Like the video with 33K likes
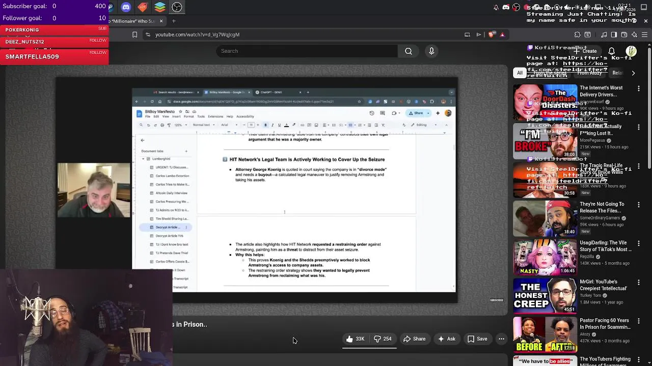The image size is (652, 366). [356, 339]
